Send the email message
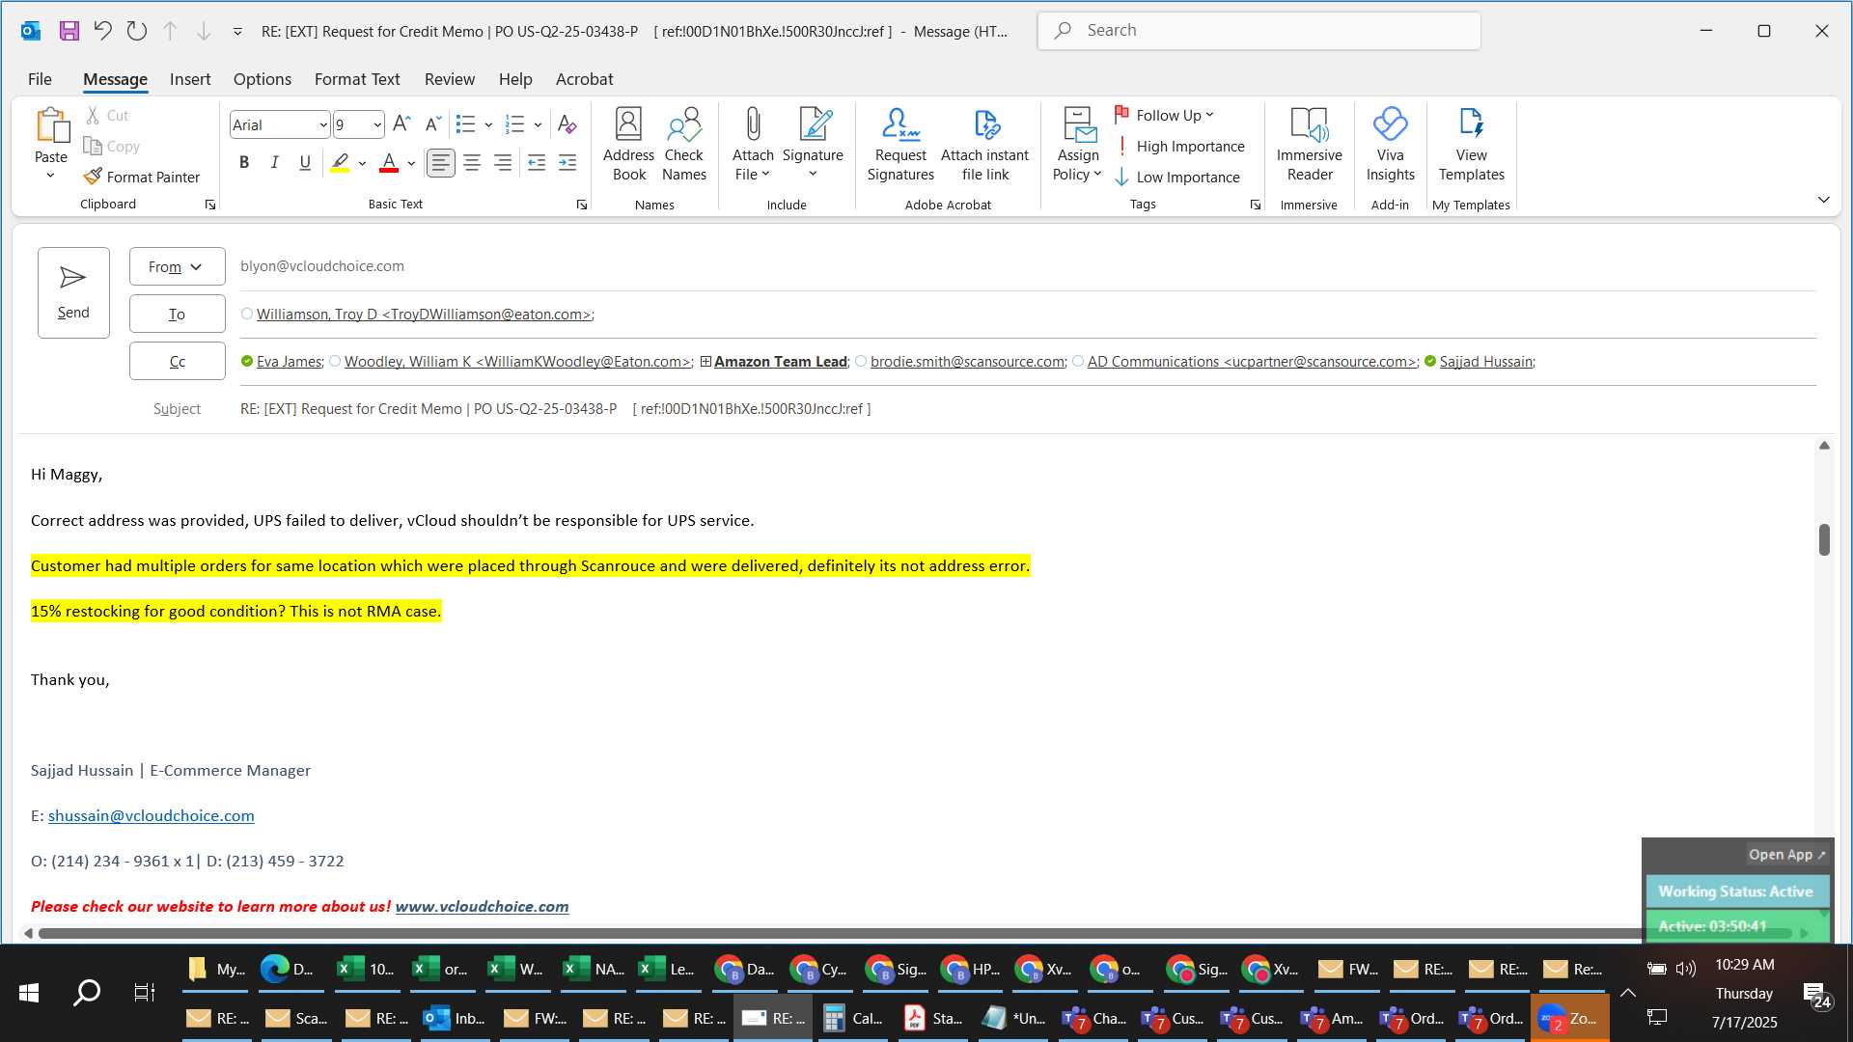Viewport: 1853px width, 1042px height. [73, 292]
